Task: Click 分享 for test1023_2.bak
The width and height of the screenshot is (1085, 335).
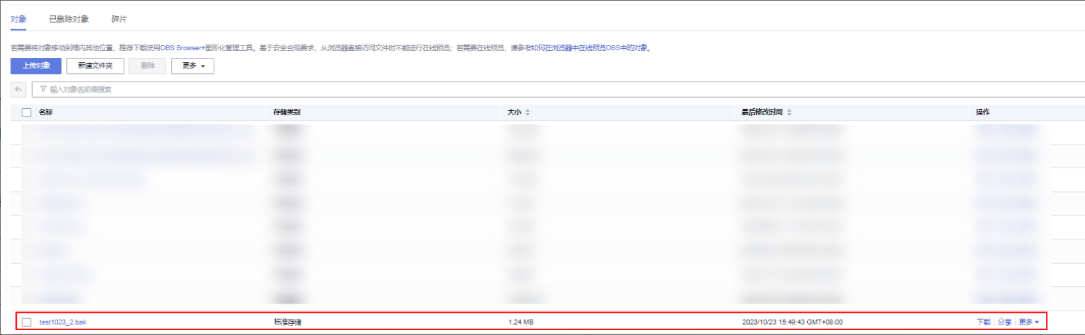Action: 1004,322
